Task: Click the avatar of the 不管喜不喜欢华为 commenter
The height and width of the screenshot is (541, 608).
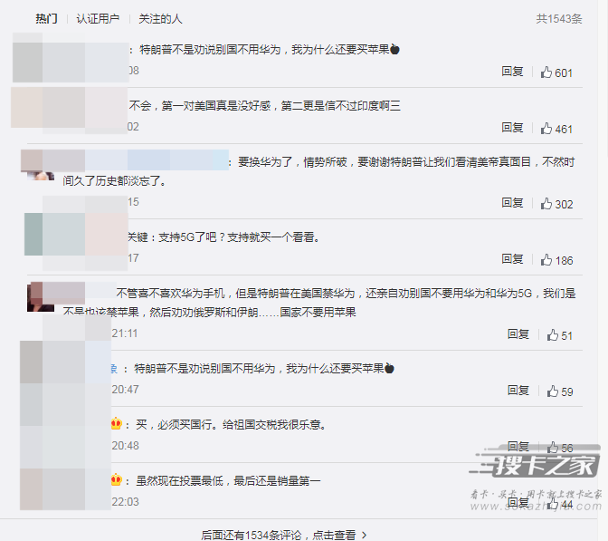Action: 41,297
